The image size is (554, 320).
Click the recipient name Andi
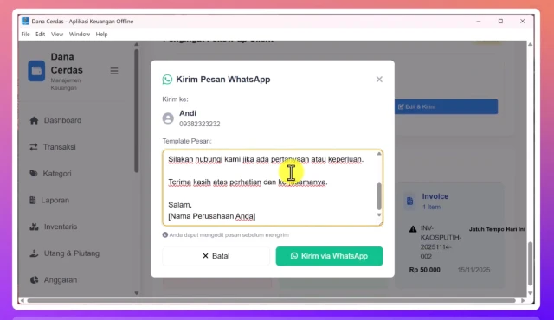[x=188, y=113]
